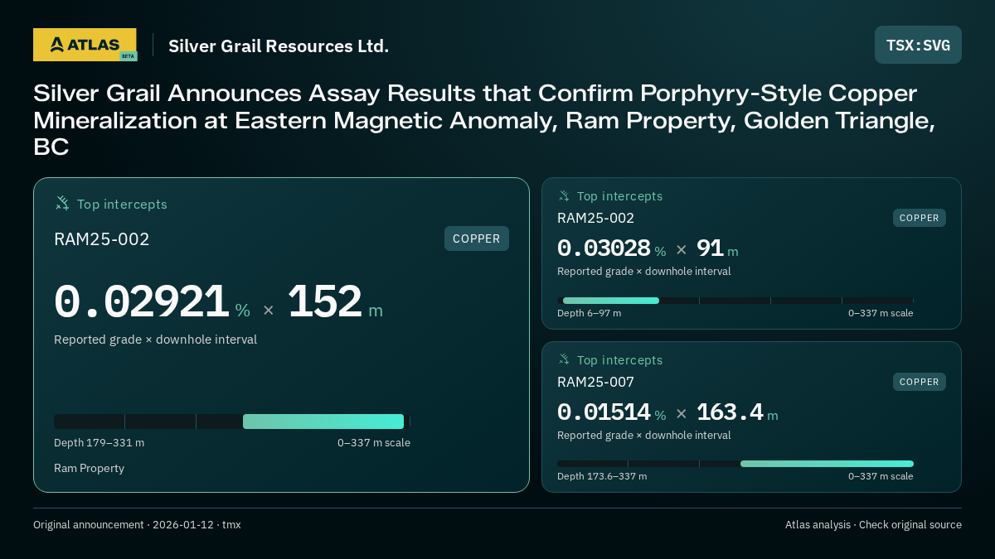
Task: Click the drill icon above the RAM25-002 91 m card
Action: click(x=564, y=195)
